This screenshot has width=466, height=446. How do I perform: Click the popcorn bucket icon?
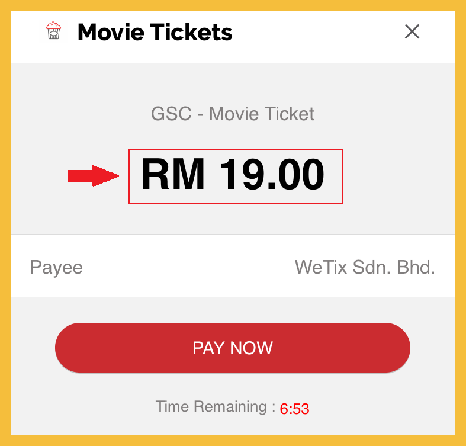53,30
